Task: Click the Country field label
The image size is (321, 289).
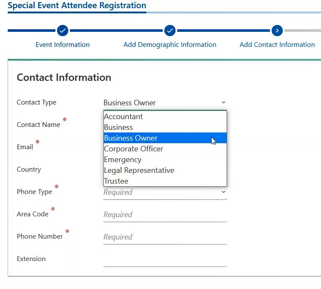Action: [x=29, y=169]
